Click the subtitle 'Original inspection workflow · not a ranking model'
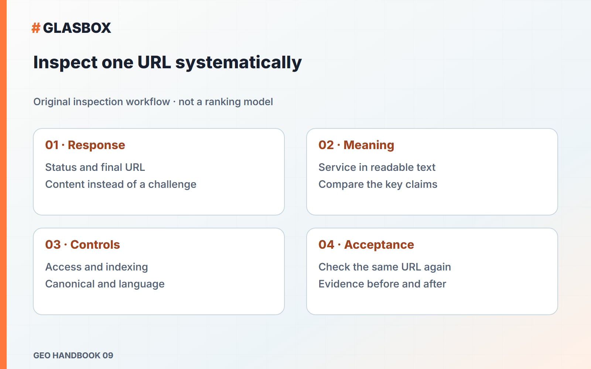The image size is (591, 369). click(153, 102)
